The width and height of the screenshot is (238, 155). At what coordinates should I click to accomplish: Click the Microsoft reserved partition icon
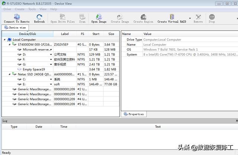pyautogui.click(x=19, y=49)
